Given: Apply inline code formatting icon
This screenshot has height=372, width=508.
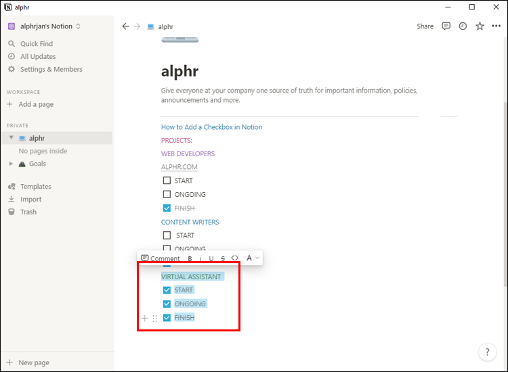Looking at the screenshot, I should pos(235,258).
